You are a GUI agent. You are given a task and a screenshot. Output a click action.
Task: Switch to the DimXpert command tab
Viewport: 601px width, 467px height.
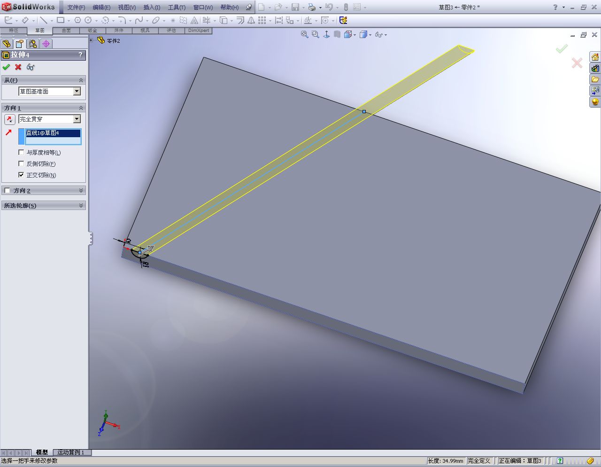click(199, 31)
